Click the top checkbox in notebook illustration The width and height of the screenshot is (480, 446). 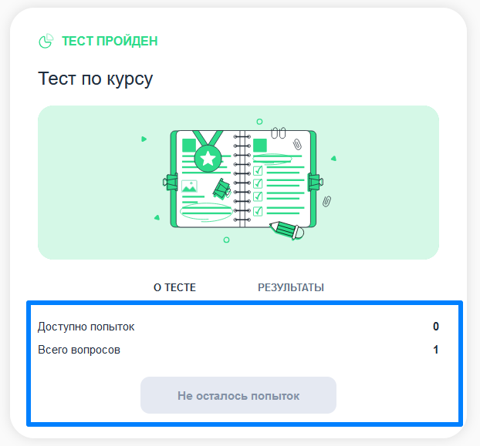[x=258, y=170]
